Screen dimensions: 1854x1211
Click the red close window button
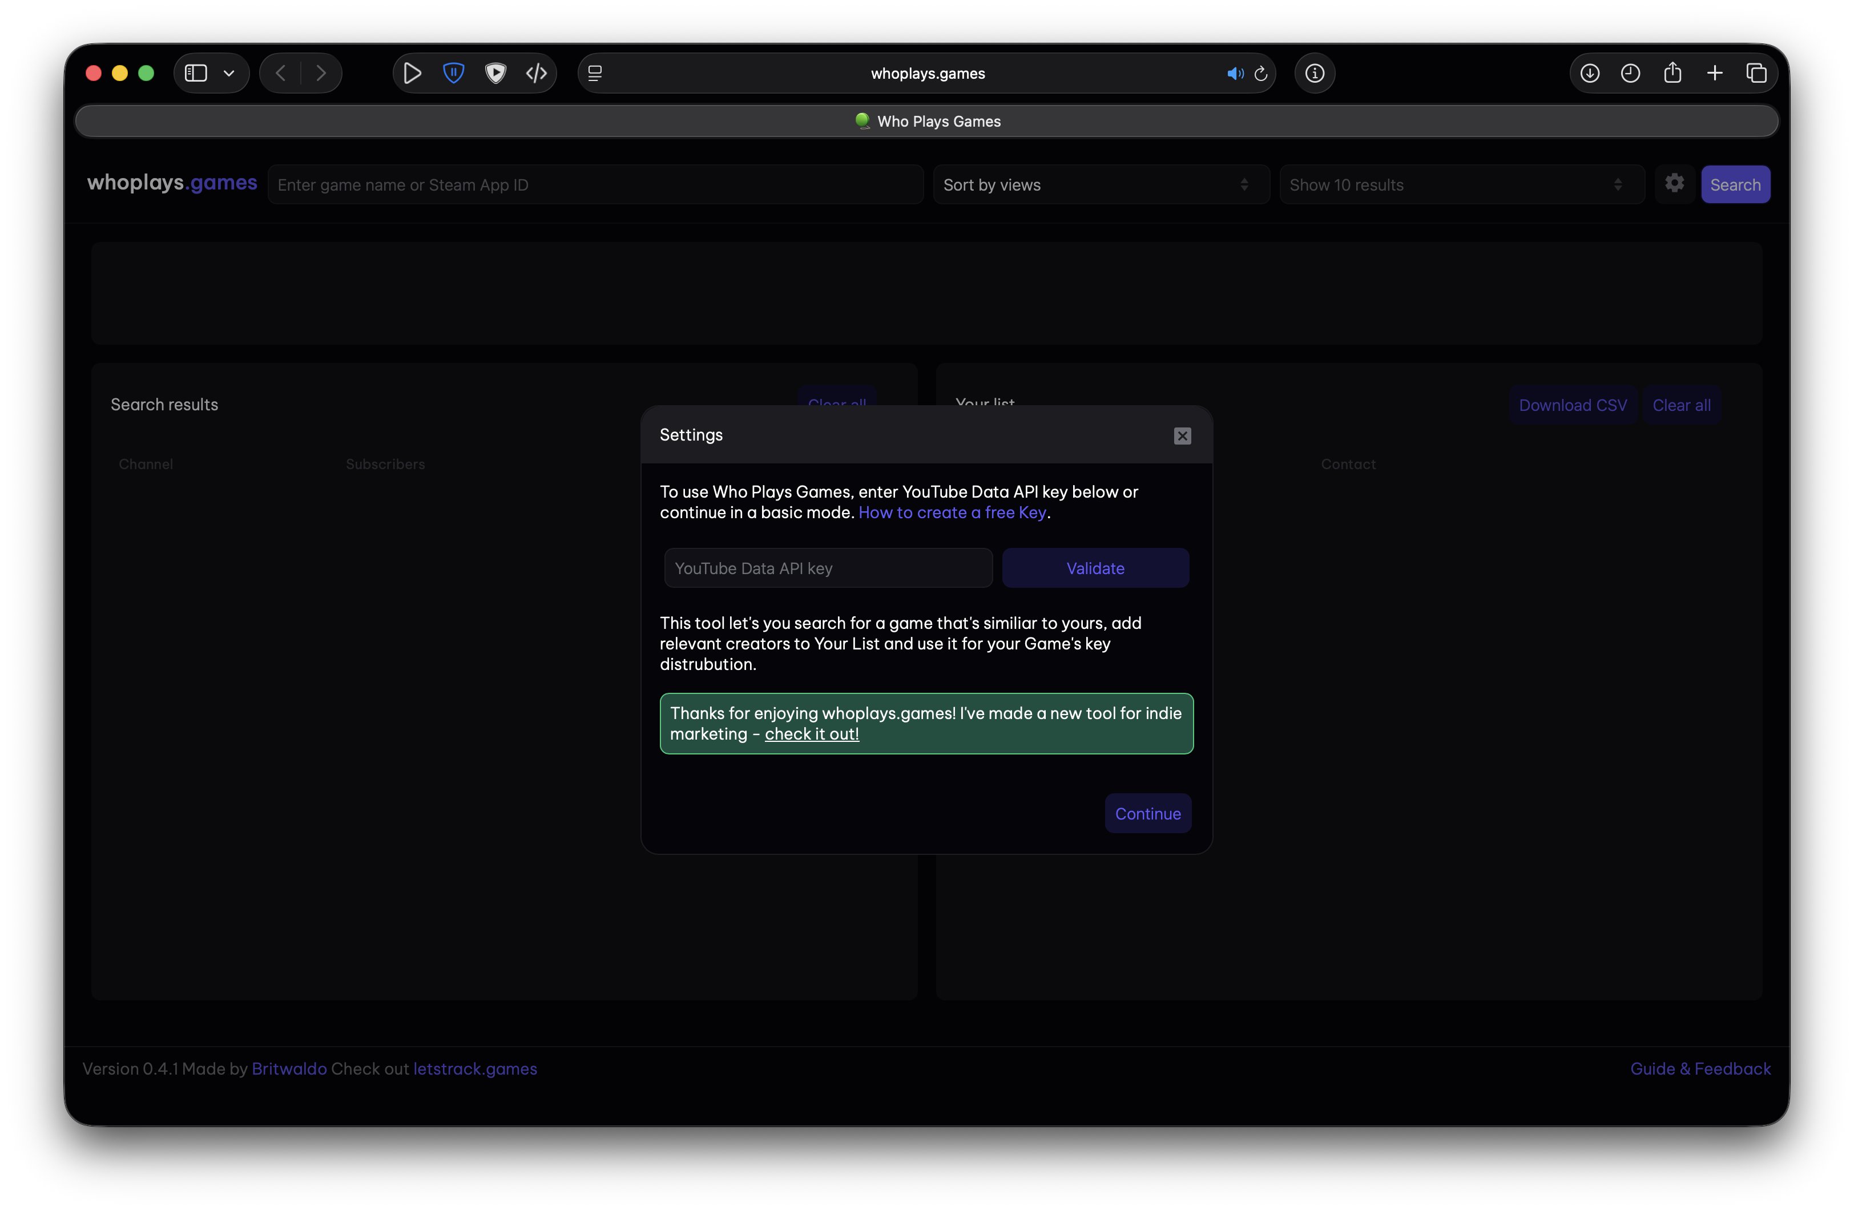pos(94,73)
